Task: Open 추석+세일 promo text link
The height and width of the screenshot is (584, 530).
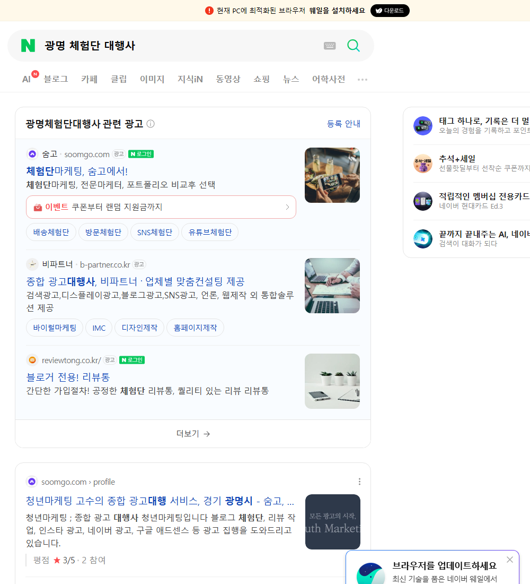Action: (457, 159)
